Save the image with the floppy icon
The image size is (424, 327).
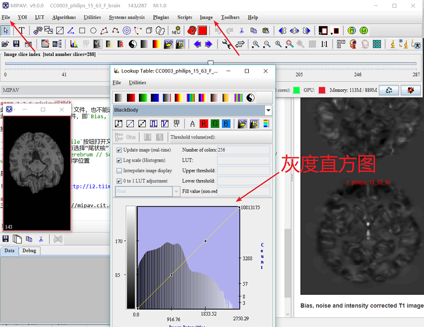(x=16, y=44)
